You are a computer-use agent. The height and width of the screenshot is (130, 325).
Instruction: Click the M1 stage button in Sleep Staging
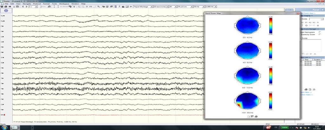[306, 22]
